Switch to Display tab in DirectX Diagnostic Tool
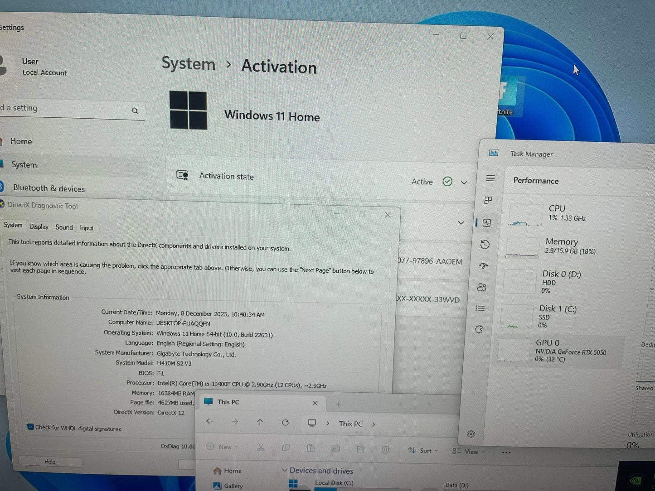Screen dimensions: 655x491 coord(39,226)
